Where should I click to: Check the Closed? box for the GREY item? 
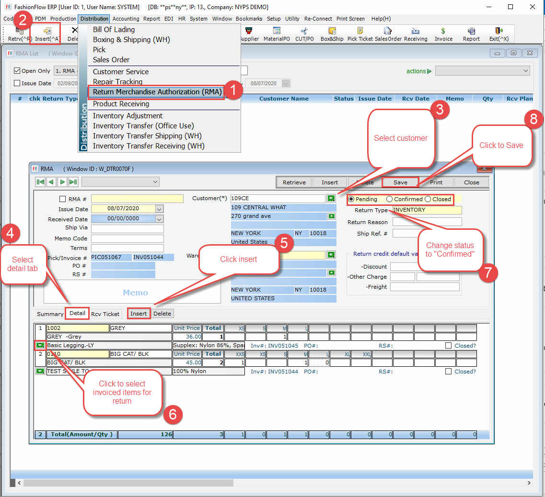[448, 345]
